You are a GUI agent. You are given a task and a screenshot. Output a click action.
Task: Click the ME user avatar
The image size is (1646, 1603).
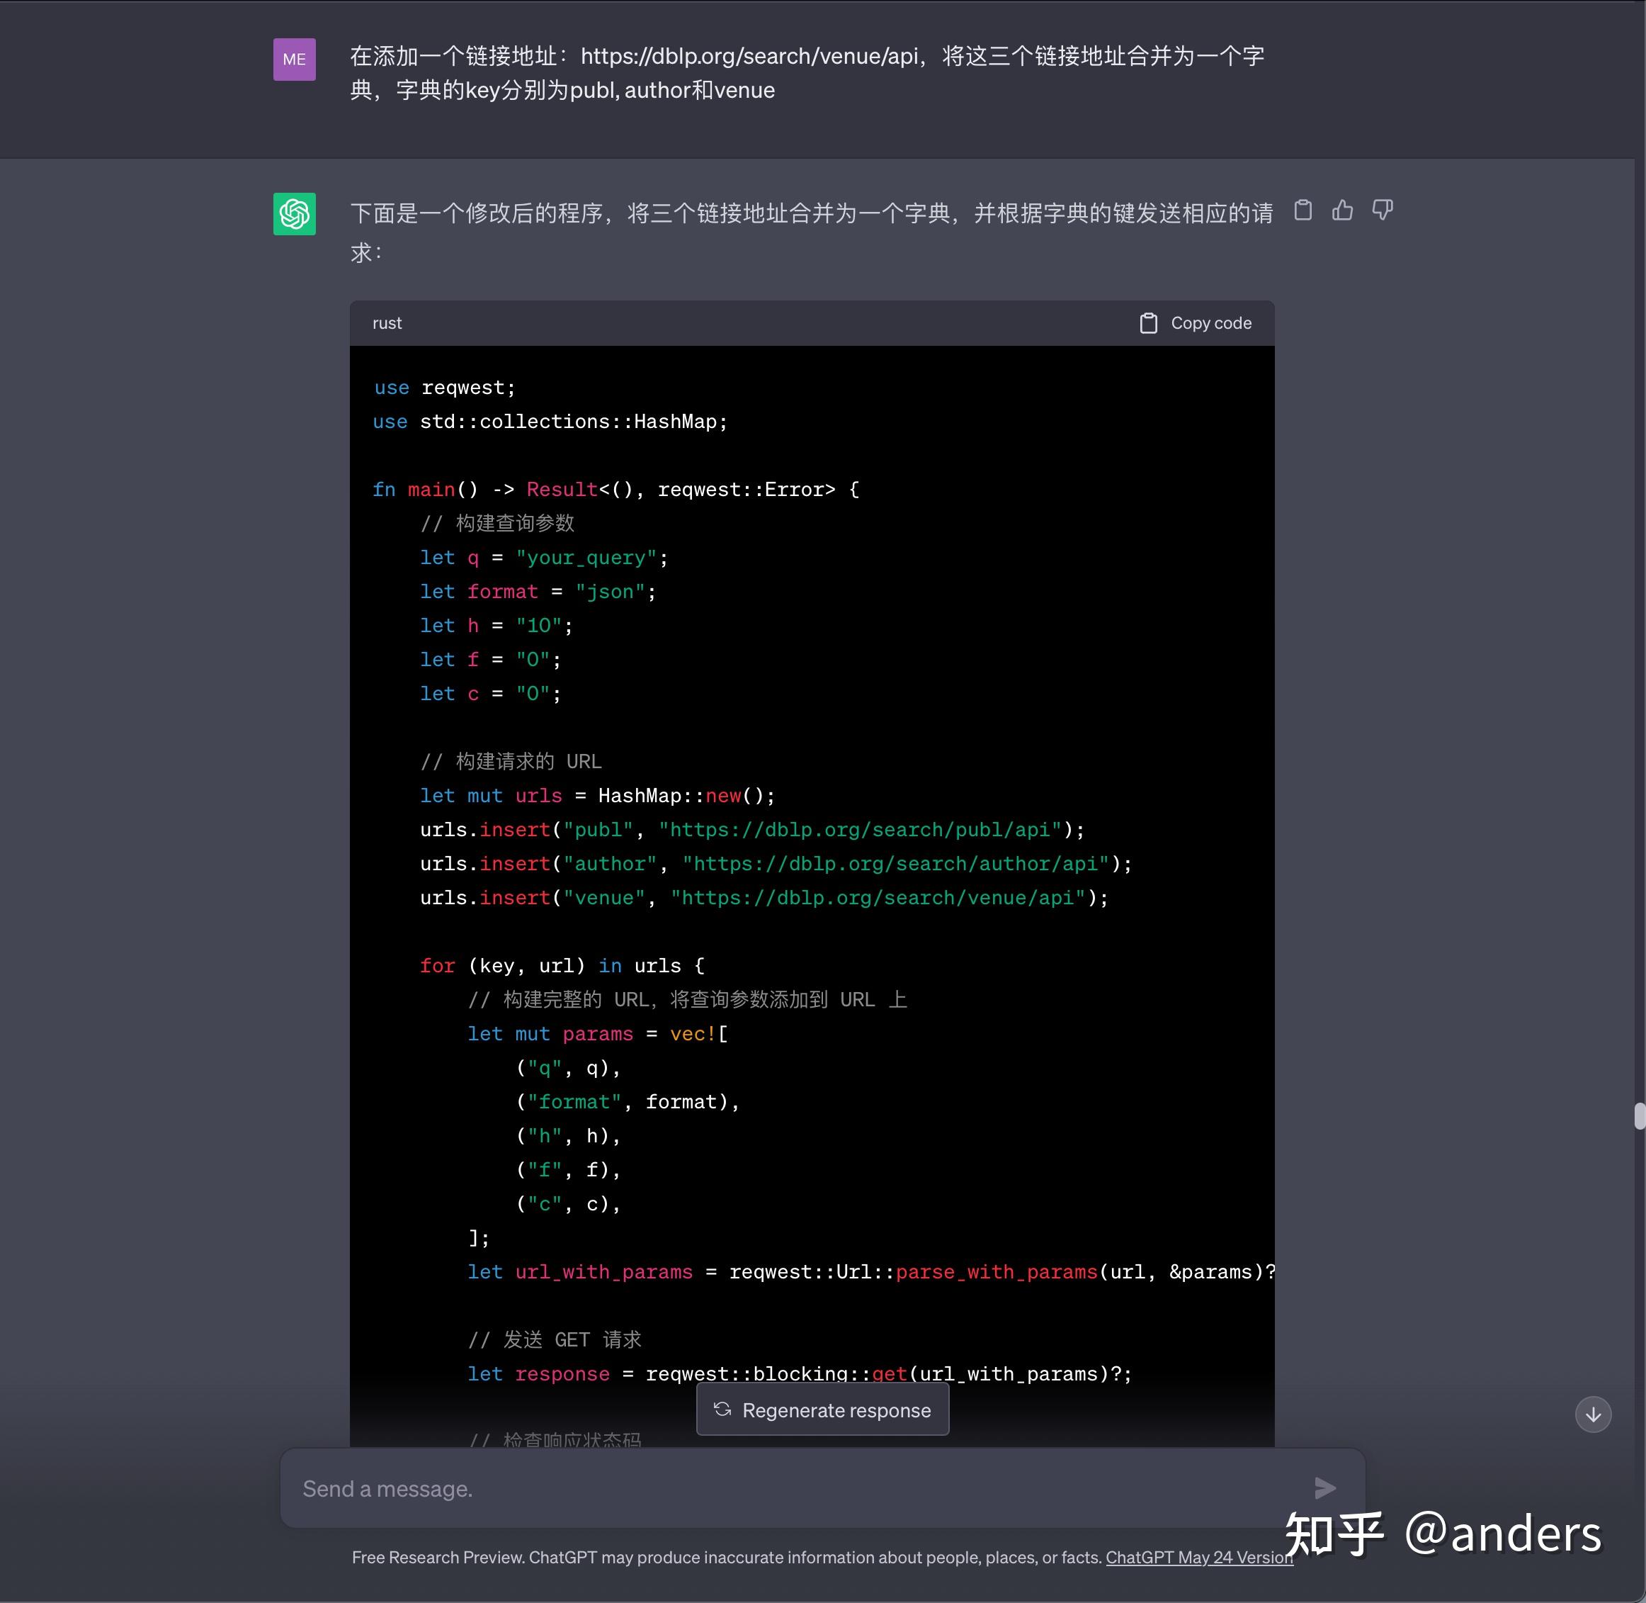point(295,60)
